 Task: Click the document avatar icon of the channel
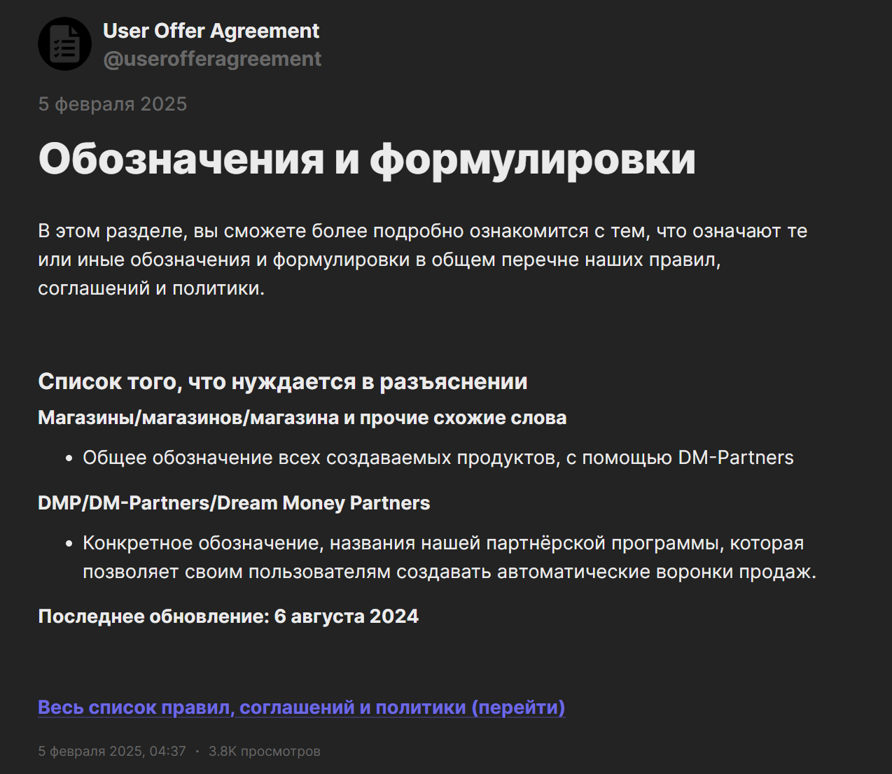point(64,43)
